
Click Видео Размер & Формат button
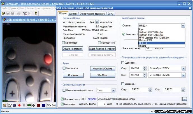(102, 49)
